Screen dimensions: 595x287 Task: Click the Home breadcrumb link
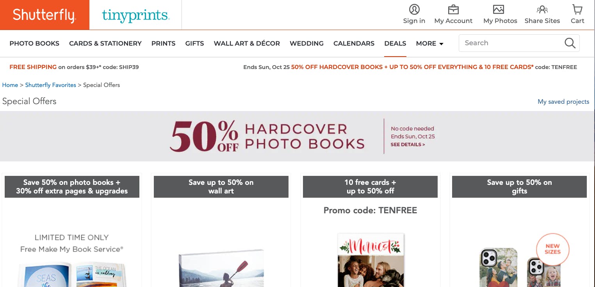click(x=10, y=85)
